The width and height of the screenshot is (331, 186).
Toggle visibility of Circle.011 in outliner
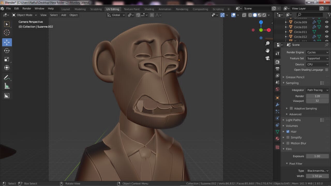tap(326, 32)
